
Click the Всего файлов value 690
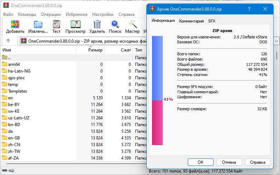[264, 59]
